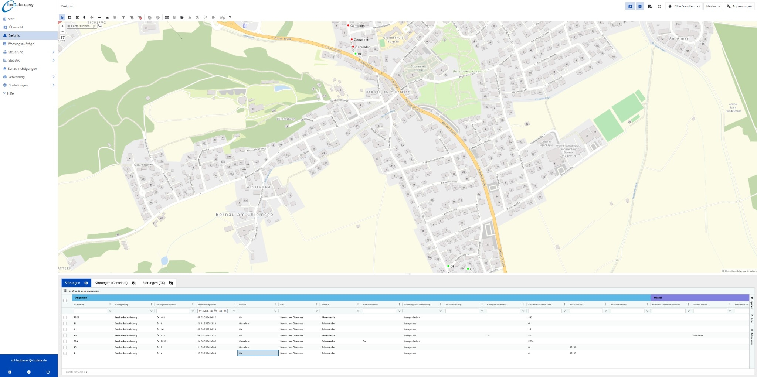Click the red filter reset icon
This screenshot has height=377, width=757.
pos(140,17)
